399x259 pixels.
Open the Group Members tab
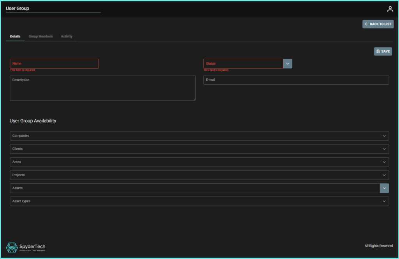[41, 36]
